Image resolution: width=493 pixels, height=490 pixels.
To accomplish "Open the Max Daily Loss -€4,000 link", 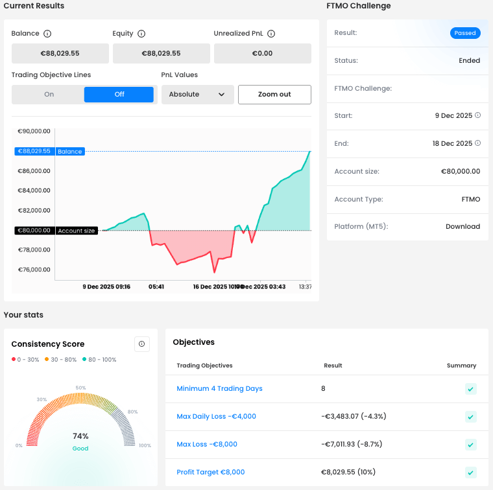I will point(216,417).
